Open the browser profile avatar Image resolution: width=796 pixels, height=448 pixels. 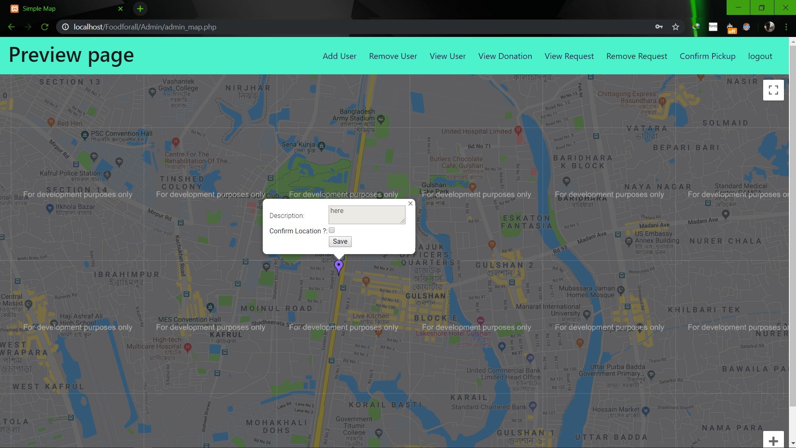pos(769,27)
